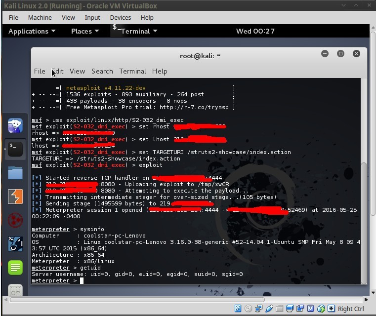Open the Files folder icon in dock
The height and width of the screenshot is (316, 376).
(x=15, y=173)
